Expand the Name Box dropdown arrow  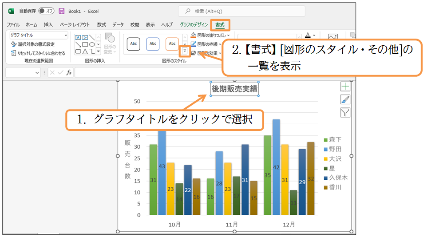pyautogui.click(x=37, y=72)
